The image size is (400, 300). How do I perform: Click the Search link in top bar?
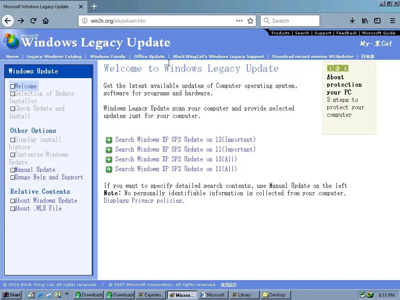tap(302, 33)
